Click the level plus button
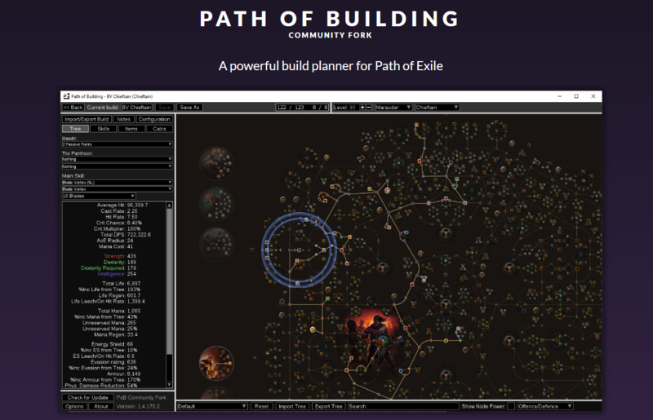Screen dimensions: 653x420 362,107
